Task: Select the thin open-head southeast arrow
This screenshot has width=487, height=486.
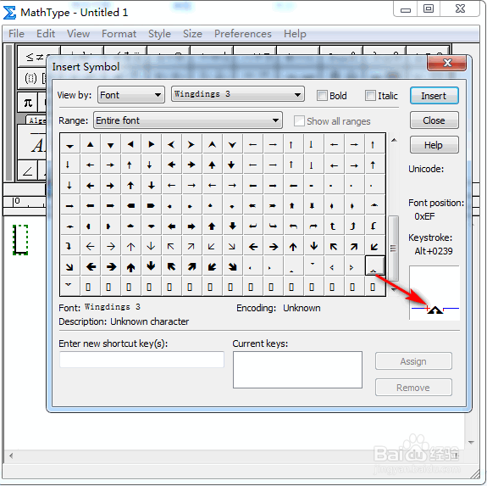Action: [x=232, y=246]
